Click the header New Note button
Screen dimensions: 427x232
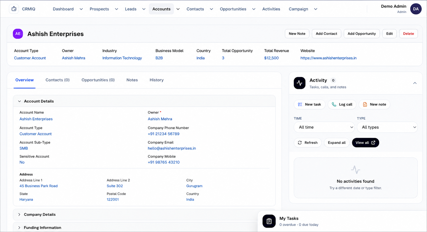[297, 34]
